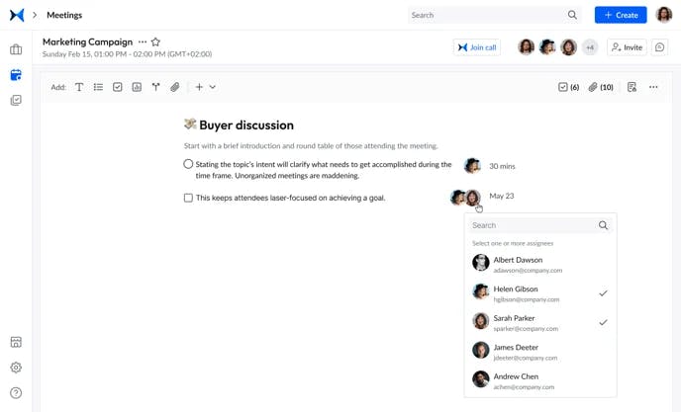Add a poll chart block
This screenshot has height=412, width=681.
pos(137,87)
